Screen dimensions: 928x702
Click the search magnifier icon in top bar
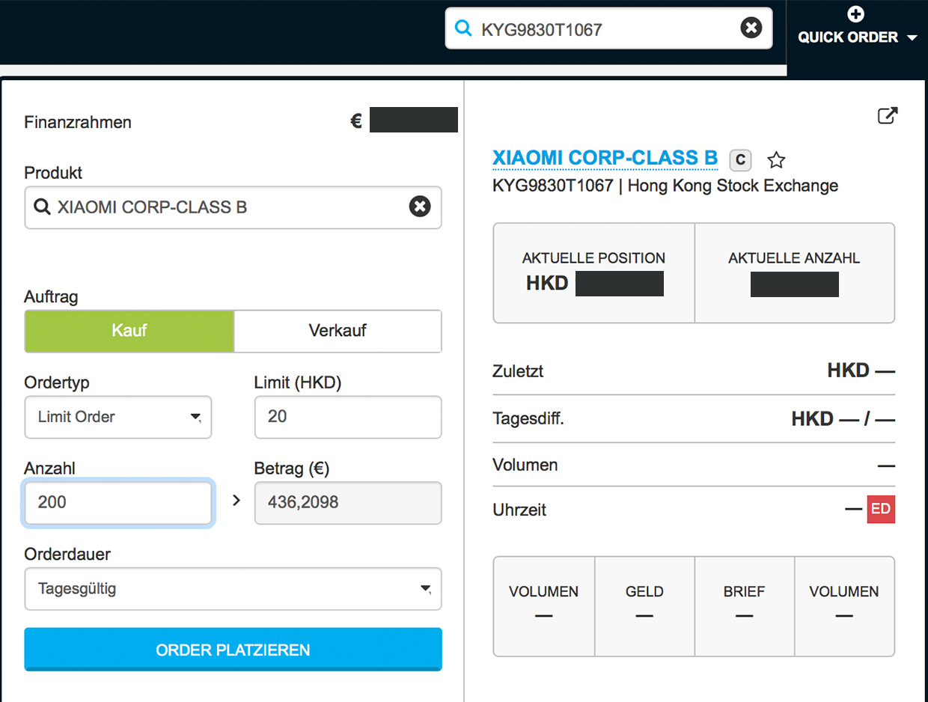click(464, 28)
